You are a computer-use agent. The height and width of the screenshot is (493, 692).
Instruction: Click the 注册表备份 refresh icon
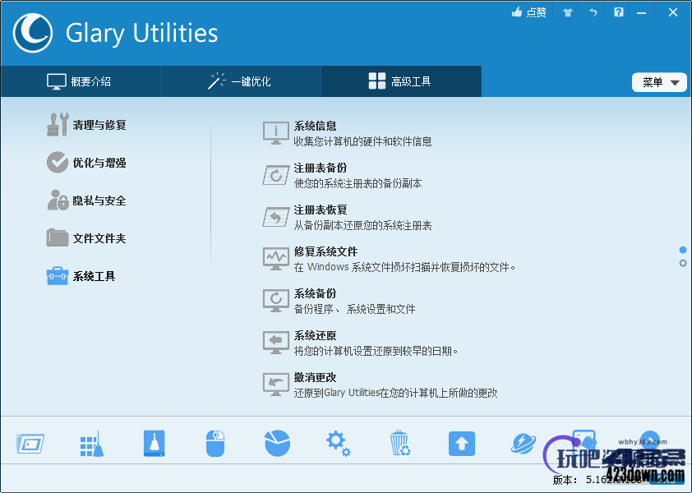coord(276,175)
